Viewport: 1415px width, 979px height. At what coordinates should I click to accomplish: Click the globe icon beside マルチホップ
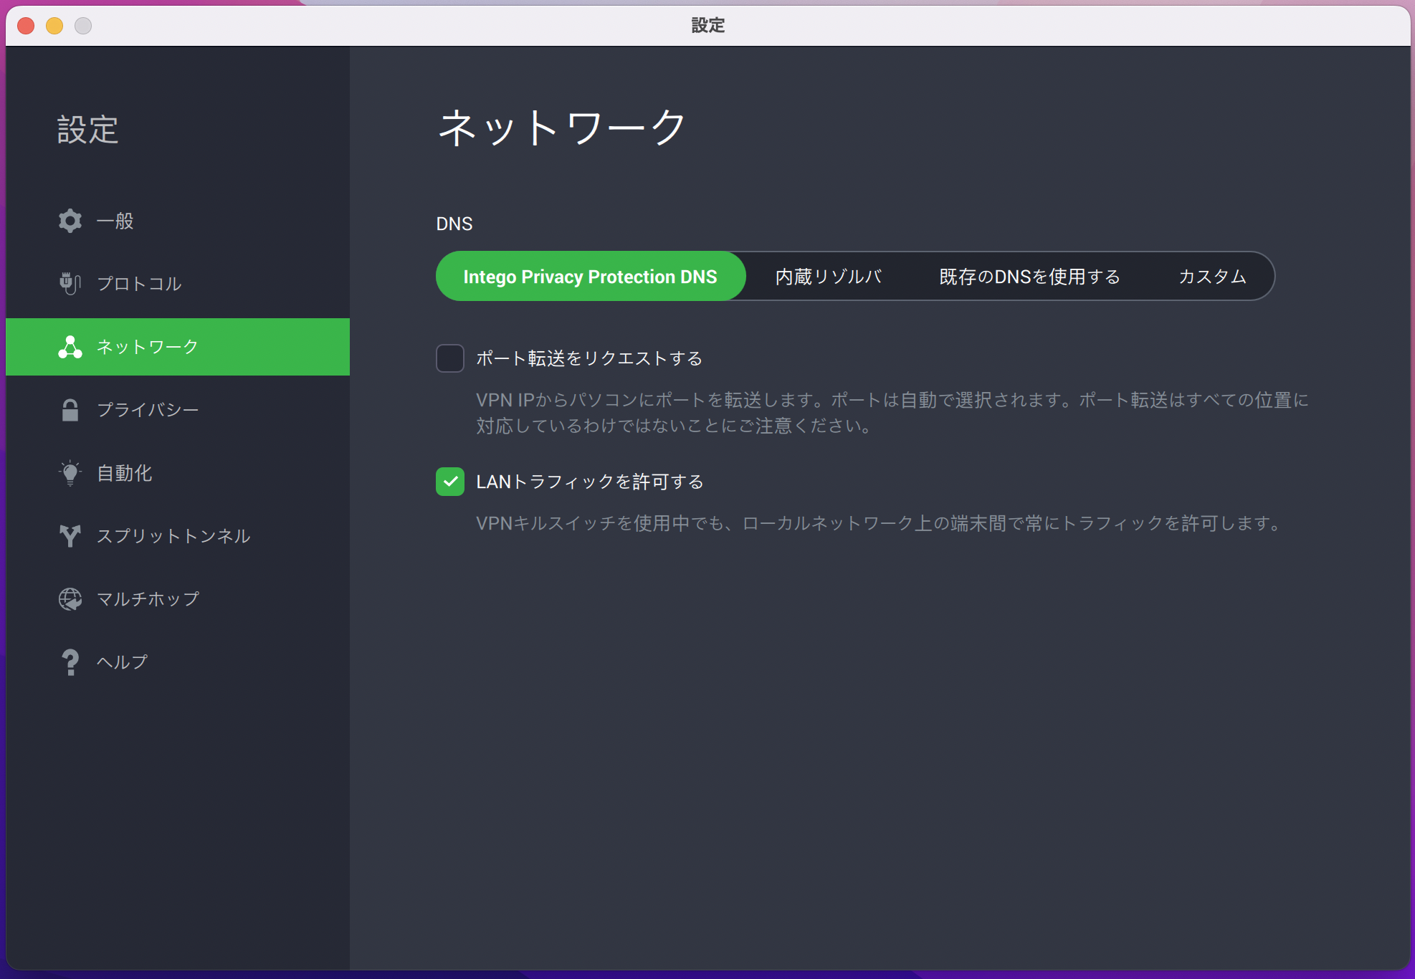[70, 599]
